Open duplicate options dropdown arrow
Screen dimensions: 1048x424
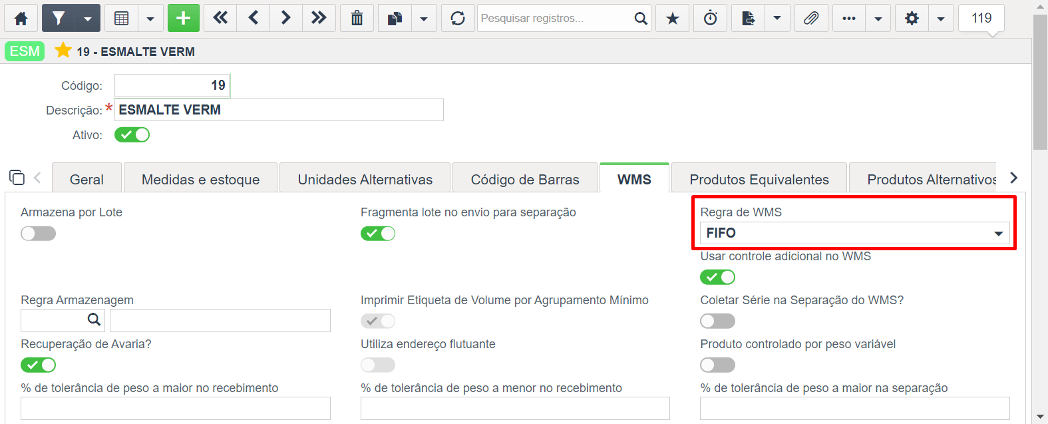(424, 18)
